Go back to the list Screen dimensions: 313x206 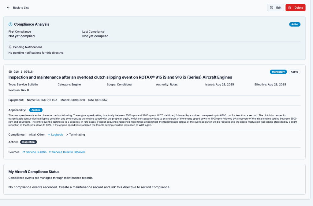[x=20, y=8]
